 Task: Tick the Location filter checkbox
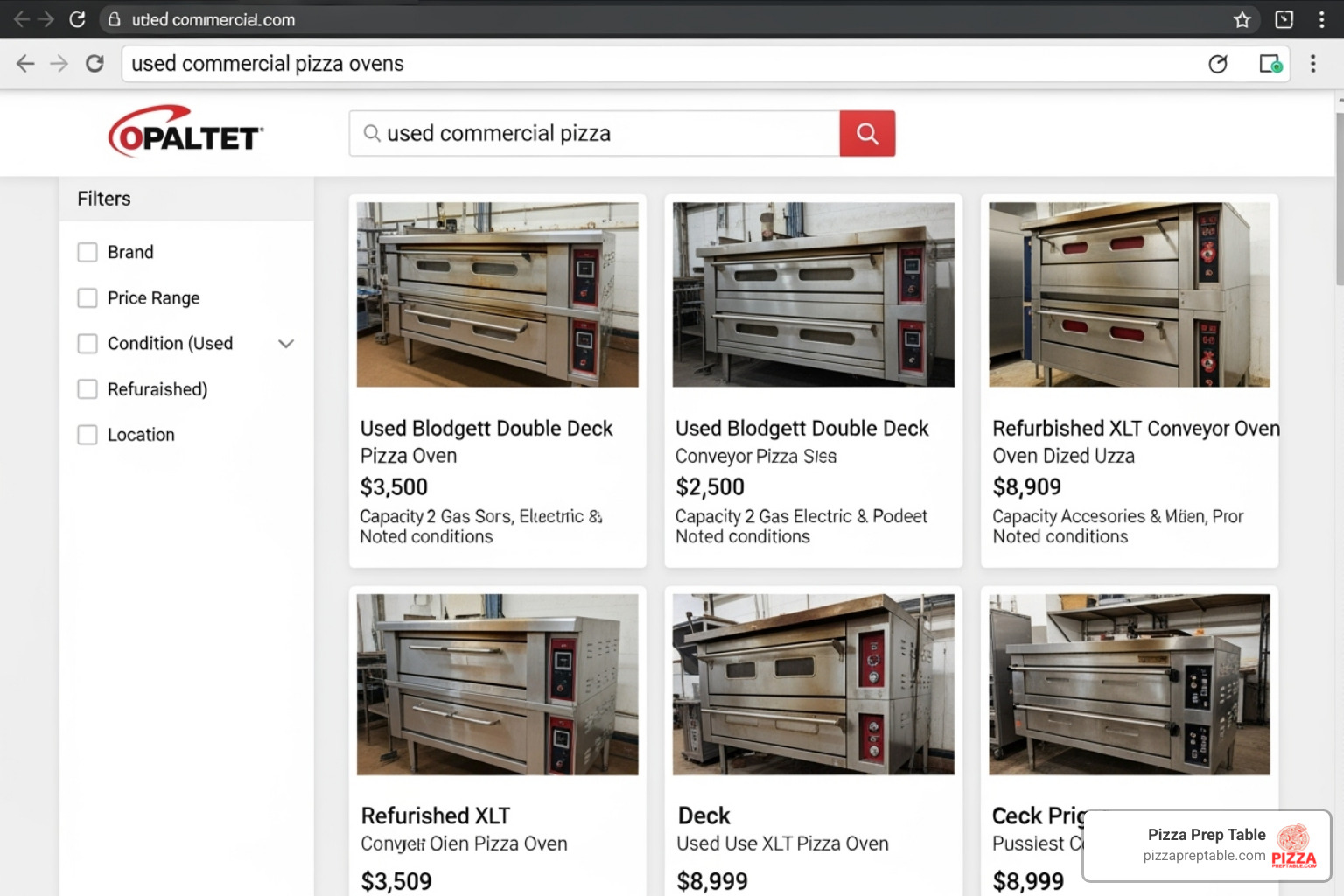coord(87,435)
